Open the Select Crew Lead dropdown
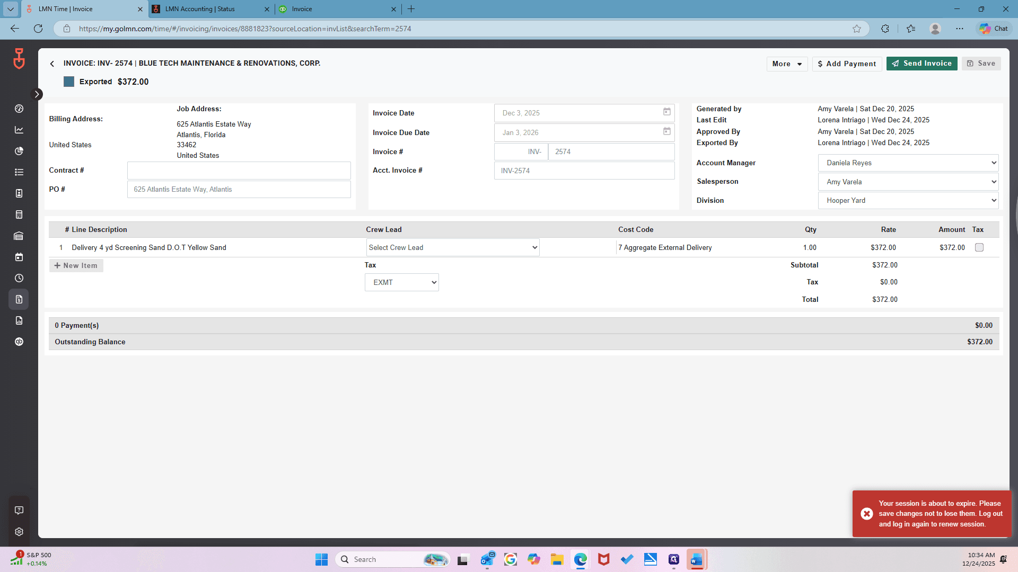The height and width of the screenshot is (572, 1018). click(453, 247)
